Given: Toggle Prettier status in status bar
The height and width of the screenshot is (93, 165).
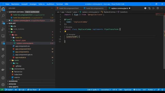Looking at the screenshot, I should click(152, 90).
